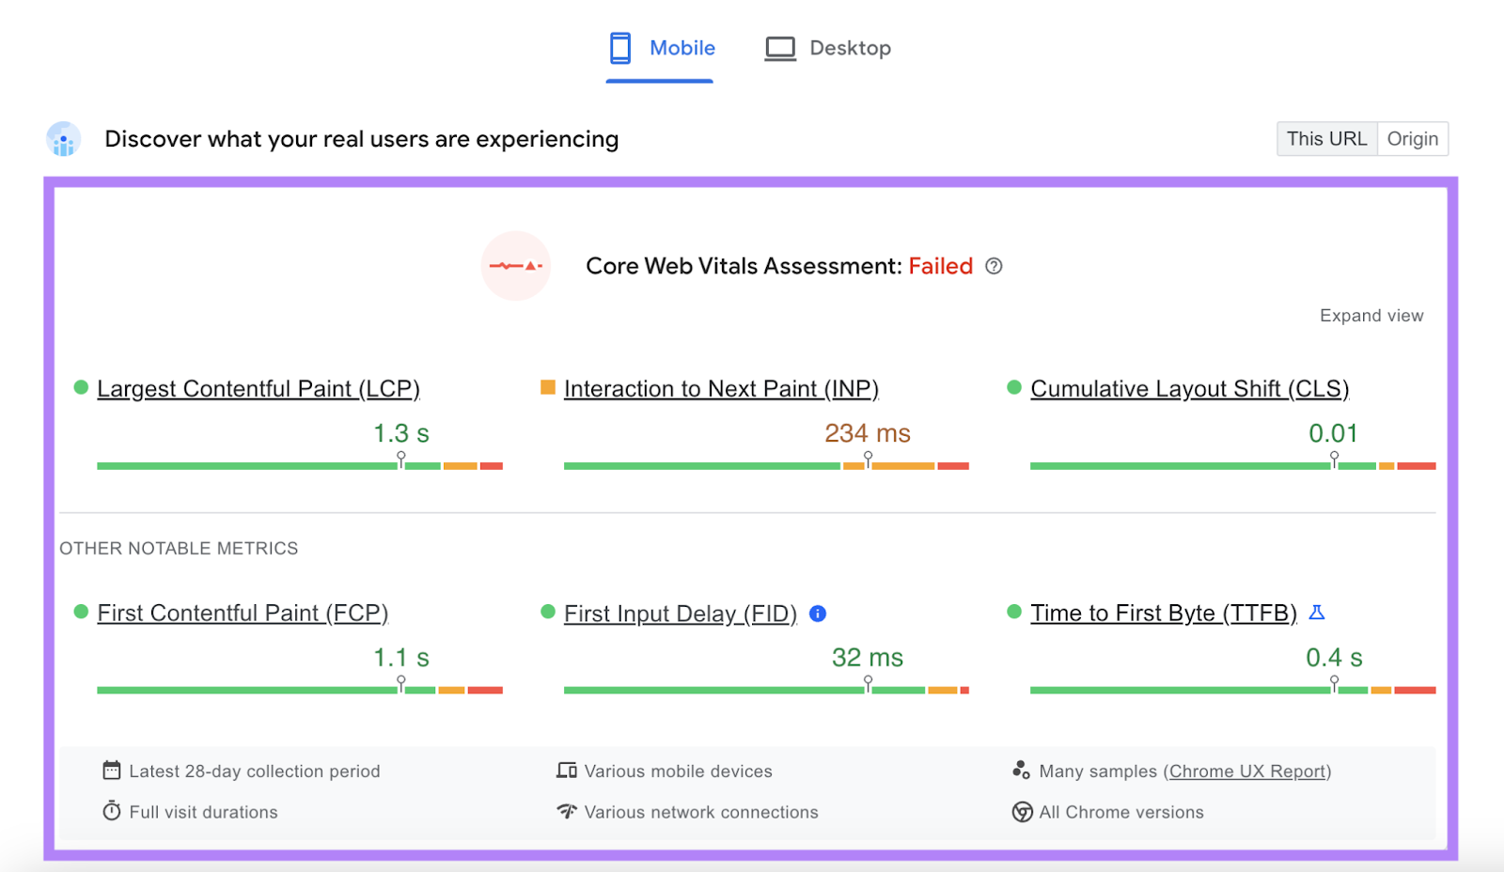Select the This URL toggle option

pyautogui.click(x=1326, y=138)
